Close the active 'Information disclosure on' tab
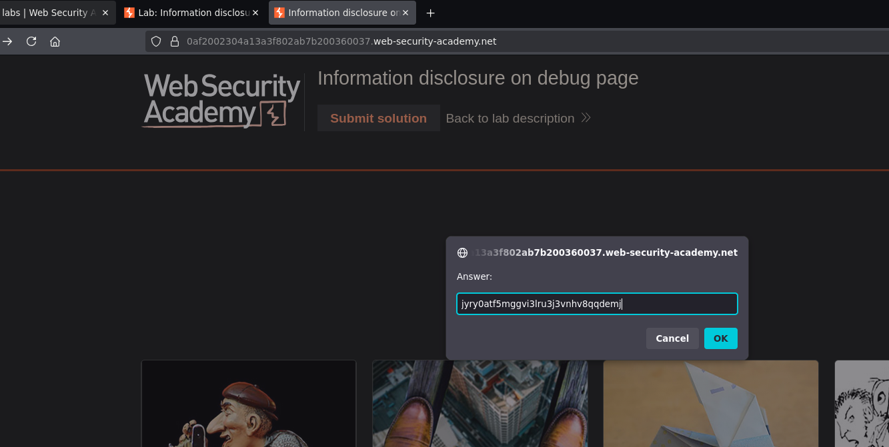889x447 pixels. (405, 13)
